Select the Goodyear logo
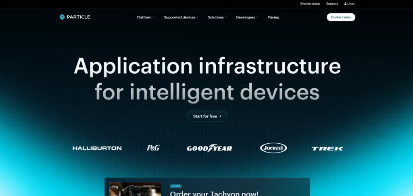 point(209,148)
